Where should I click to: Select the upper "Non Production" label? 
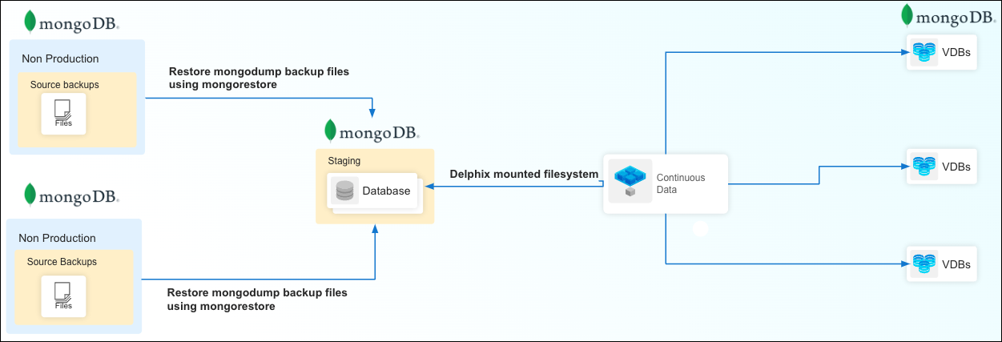pyautogui.click(x=58, y=58)
